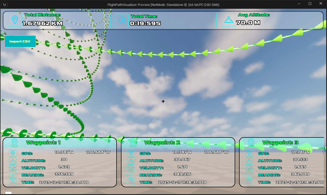This screenshot has width=327, height=195.
Task: Select the altitude icon on Waypoint 1
Action: [13, 160]
